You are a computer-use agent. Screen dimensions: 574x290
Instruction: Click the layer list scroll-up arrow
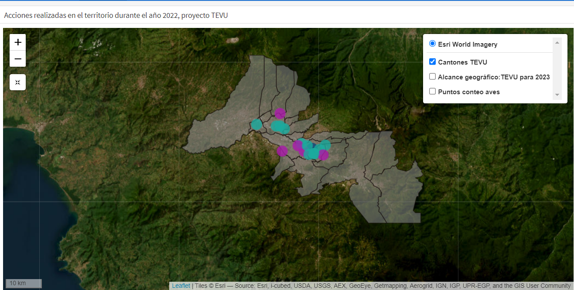point(557,42)
